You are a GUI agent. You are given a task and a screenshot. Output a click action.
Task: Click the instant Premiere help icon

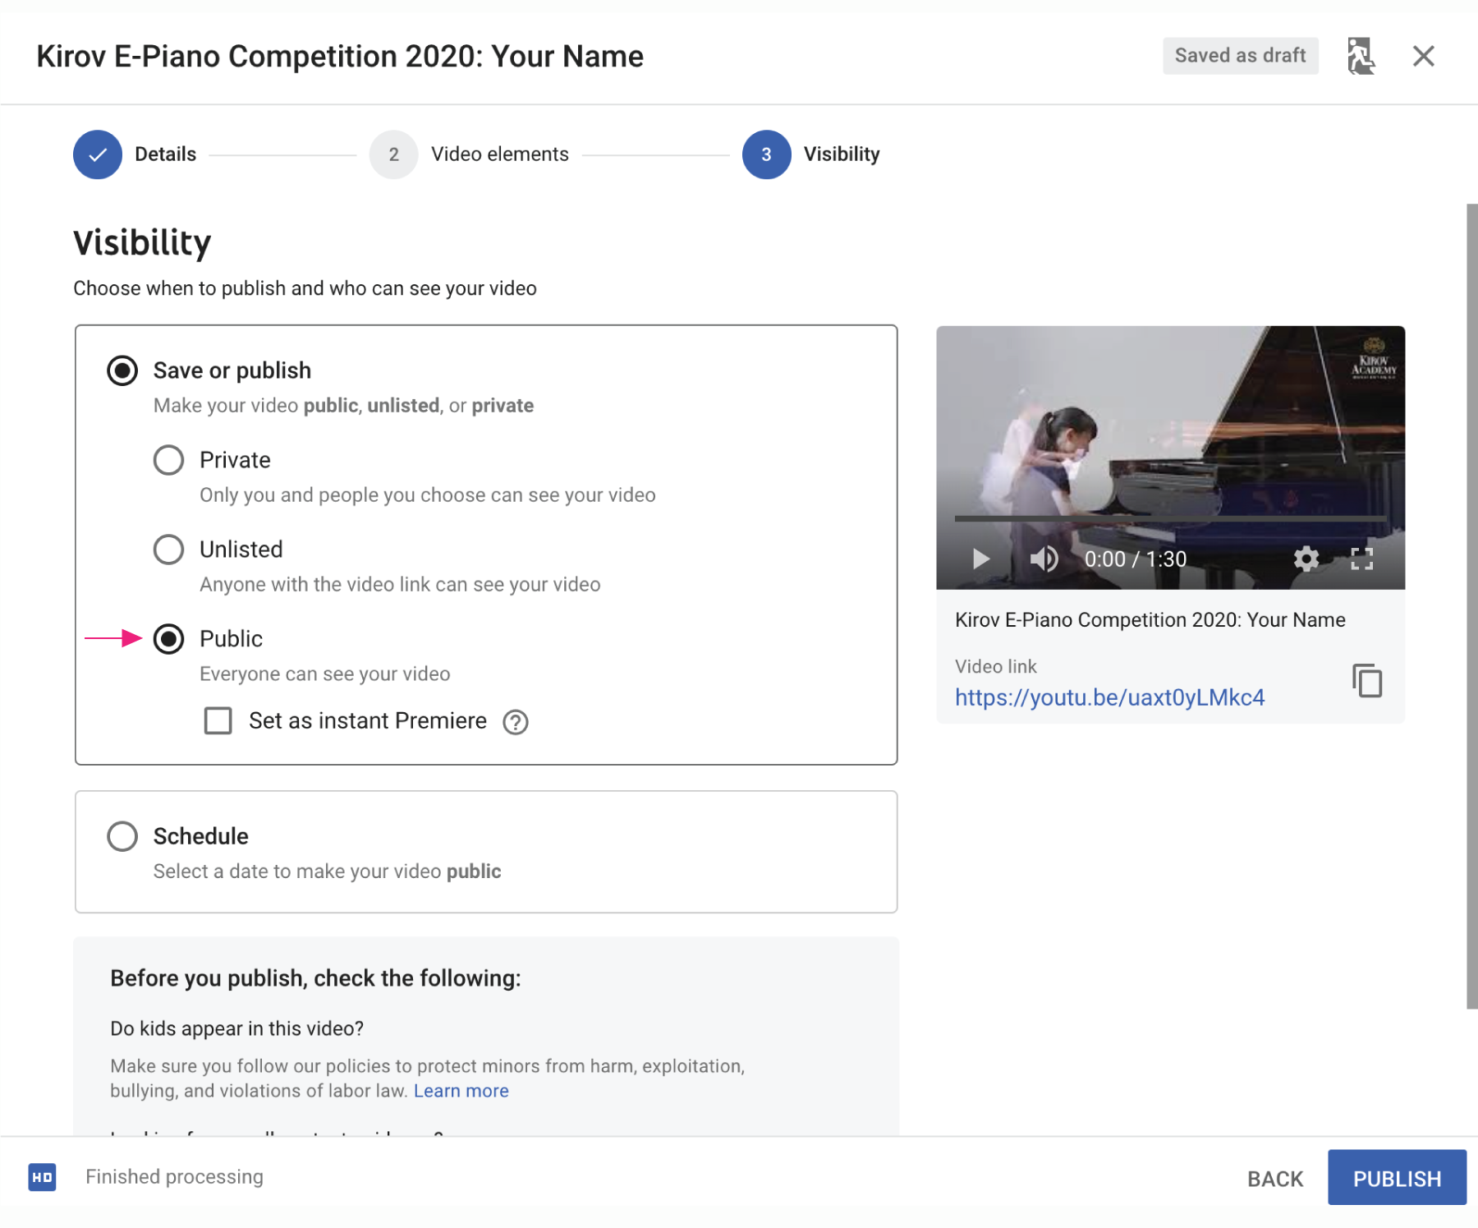[x=516, y=722]
